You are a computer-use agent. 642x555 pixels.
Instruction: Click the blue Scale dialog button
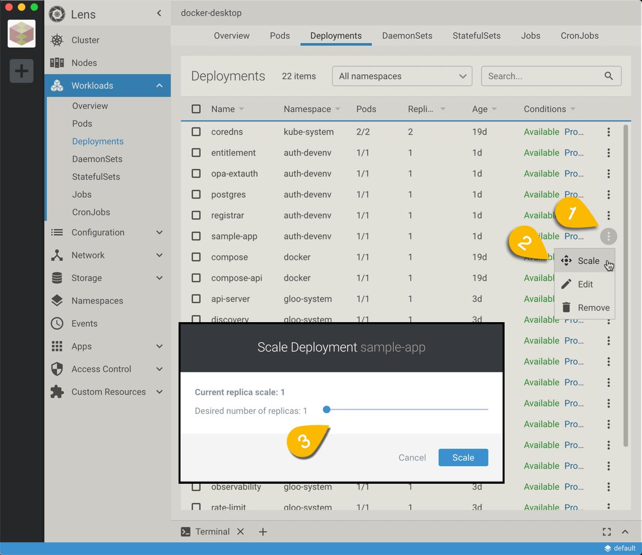pyautogui.click(x=463, y=457)
